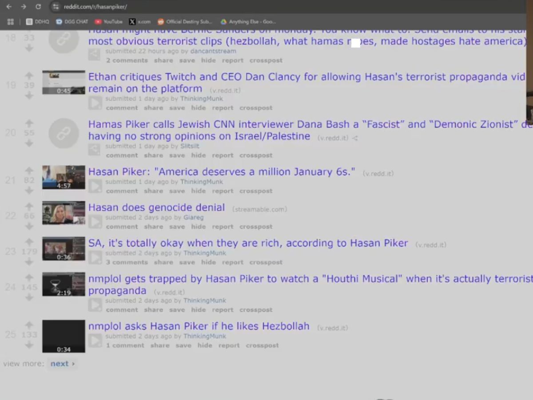Expand the video for the Dana Bash post
The height and width of the screenshot is (400, 533).
pyautogui.click(x=94, y=149)
